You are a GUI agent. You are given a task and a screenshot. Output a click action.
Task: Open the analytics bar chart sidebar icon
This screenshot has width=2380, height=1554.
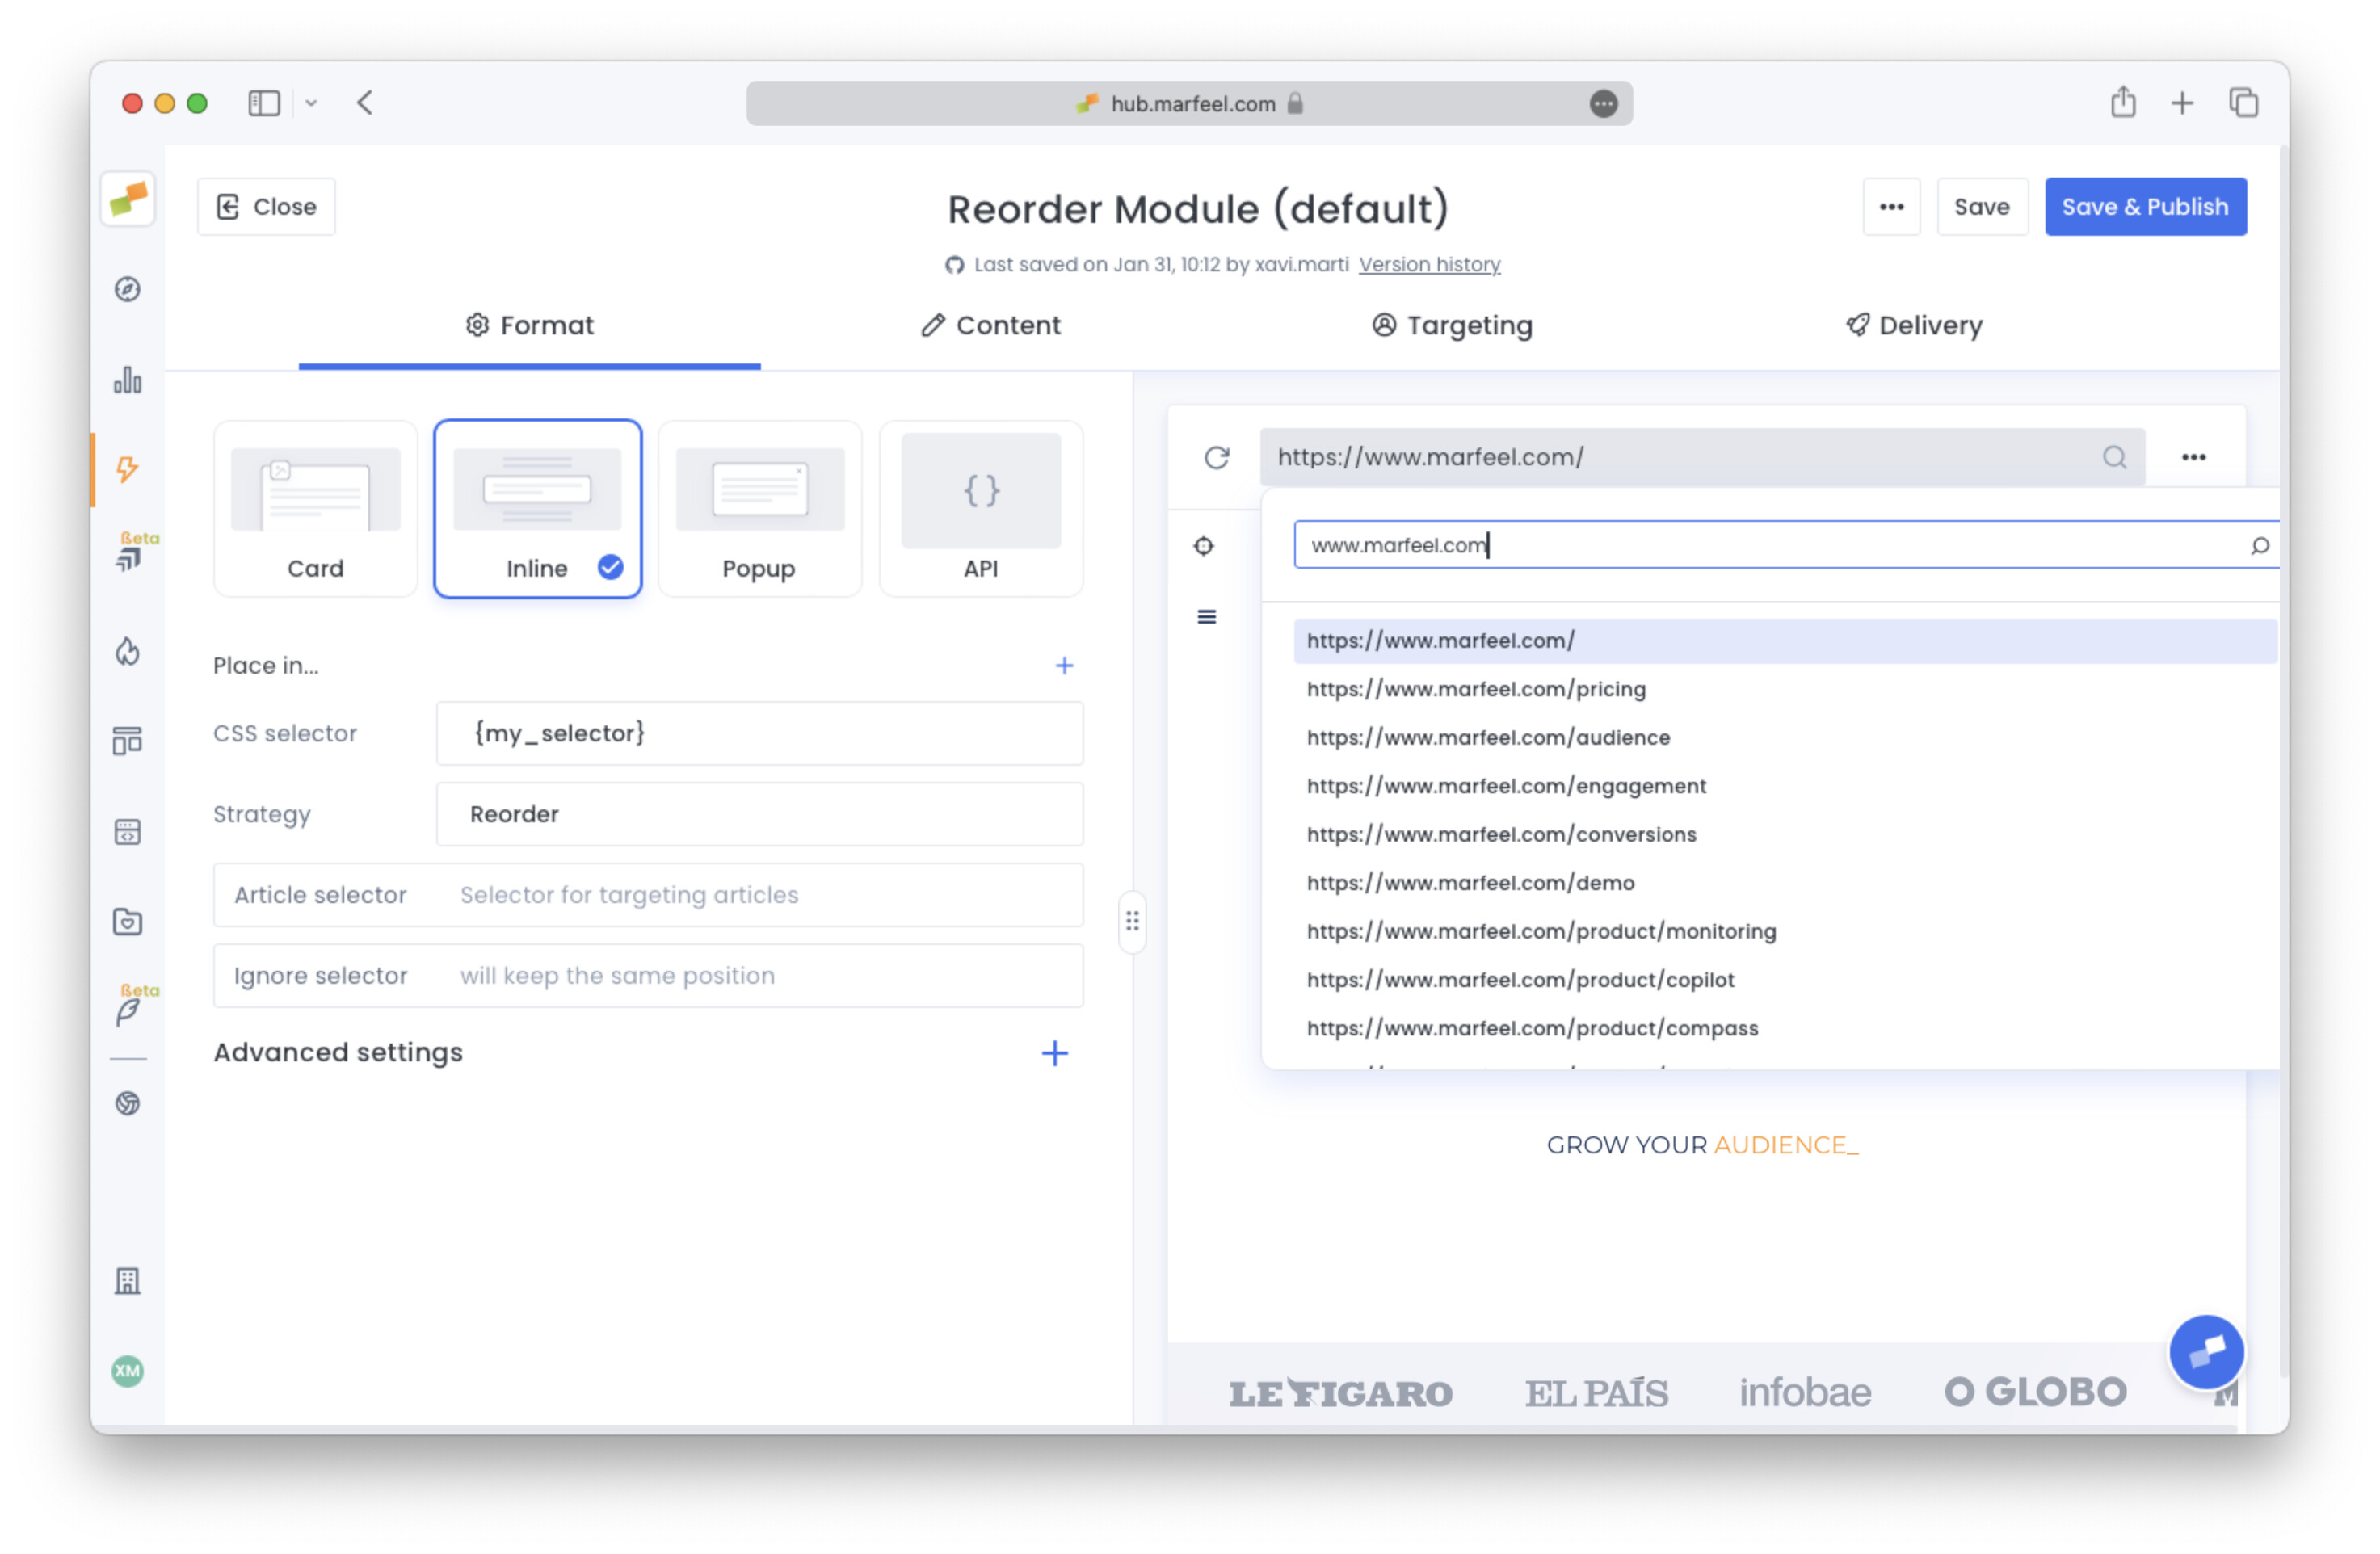(127, 381)
